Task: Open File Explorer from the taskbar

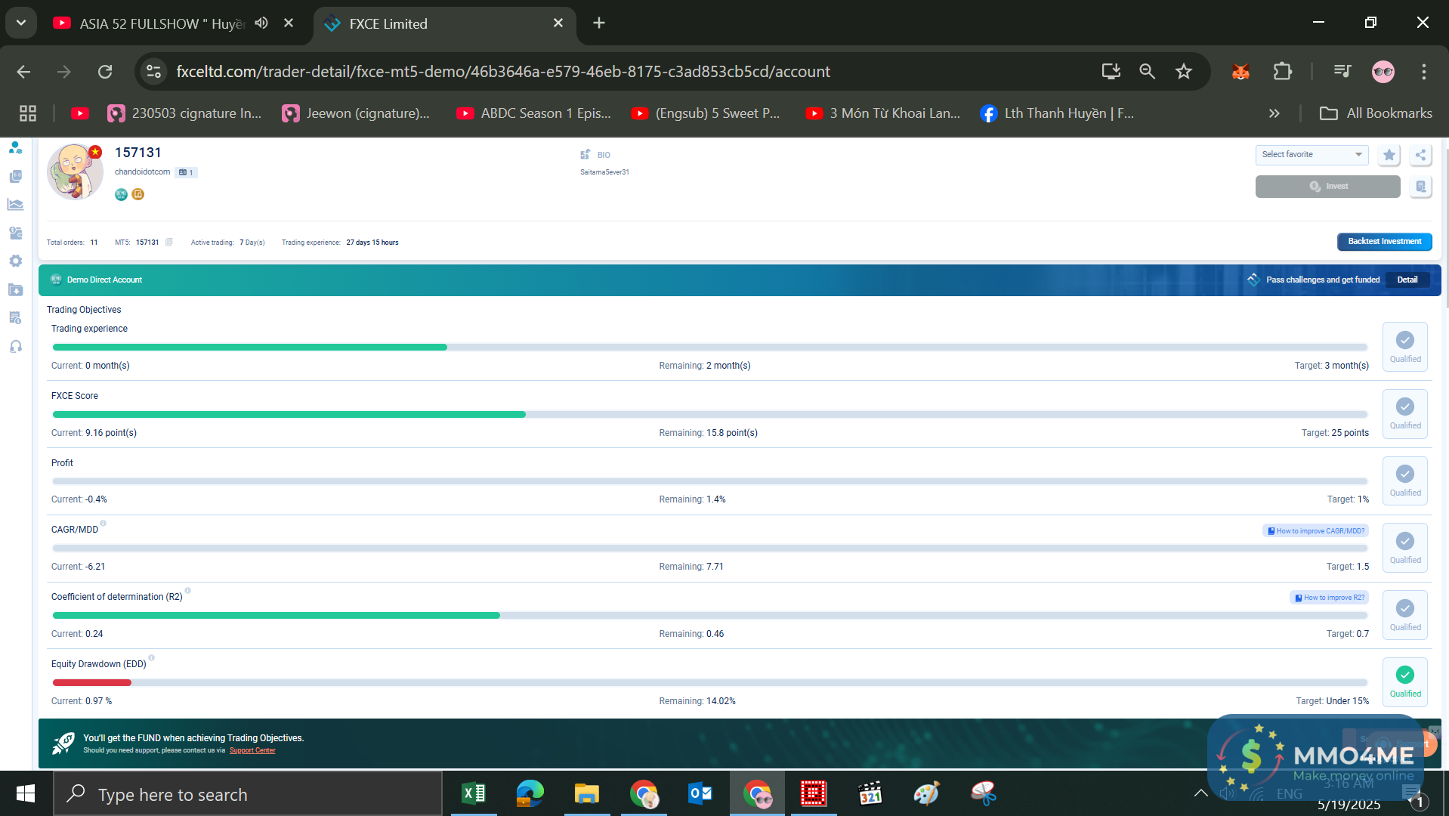Action: 586,794
